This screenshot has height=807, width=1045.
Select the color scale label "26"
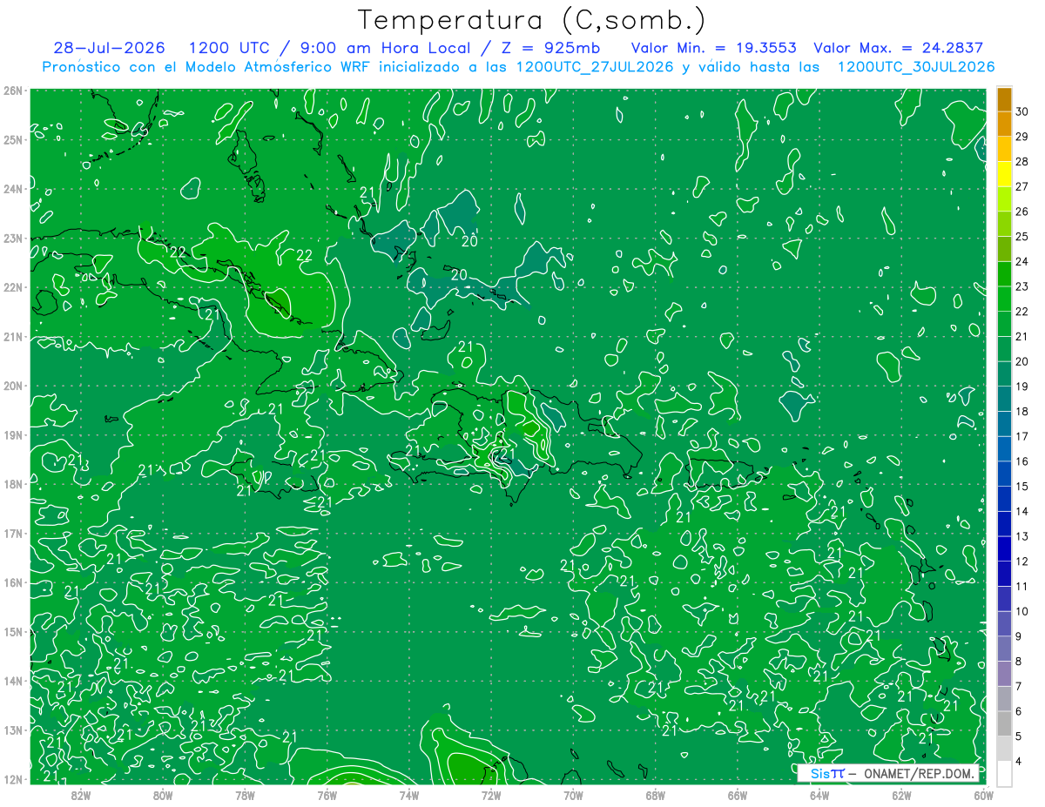1021,212
